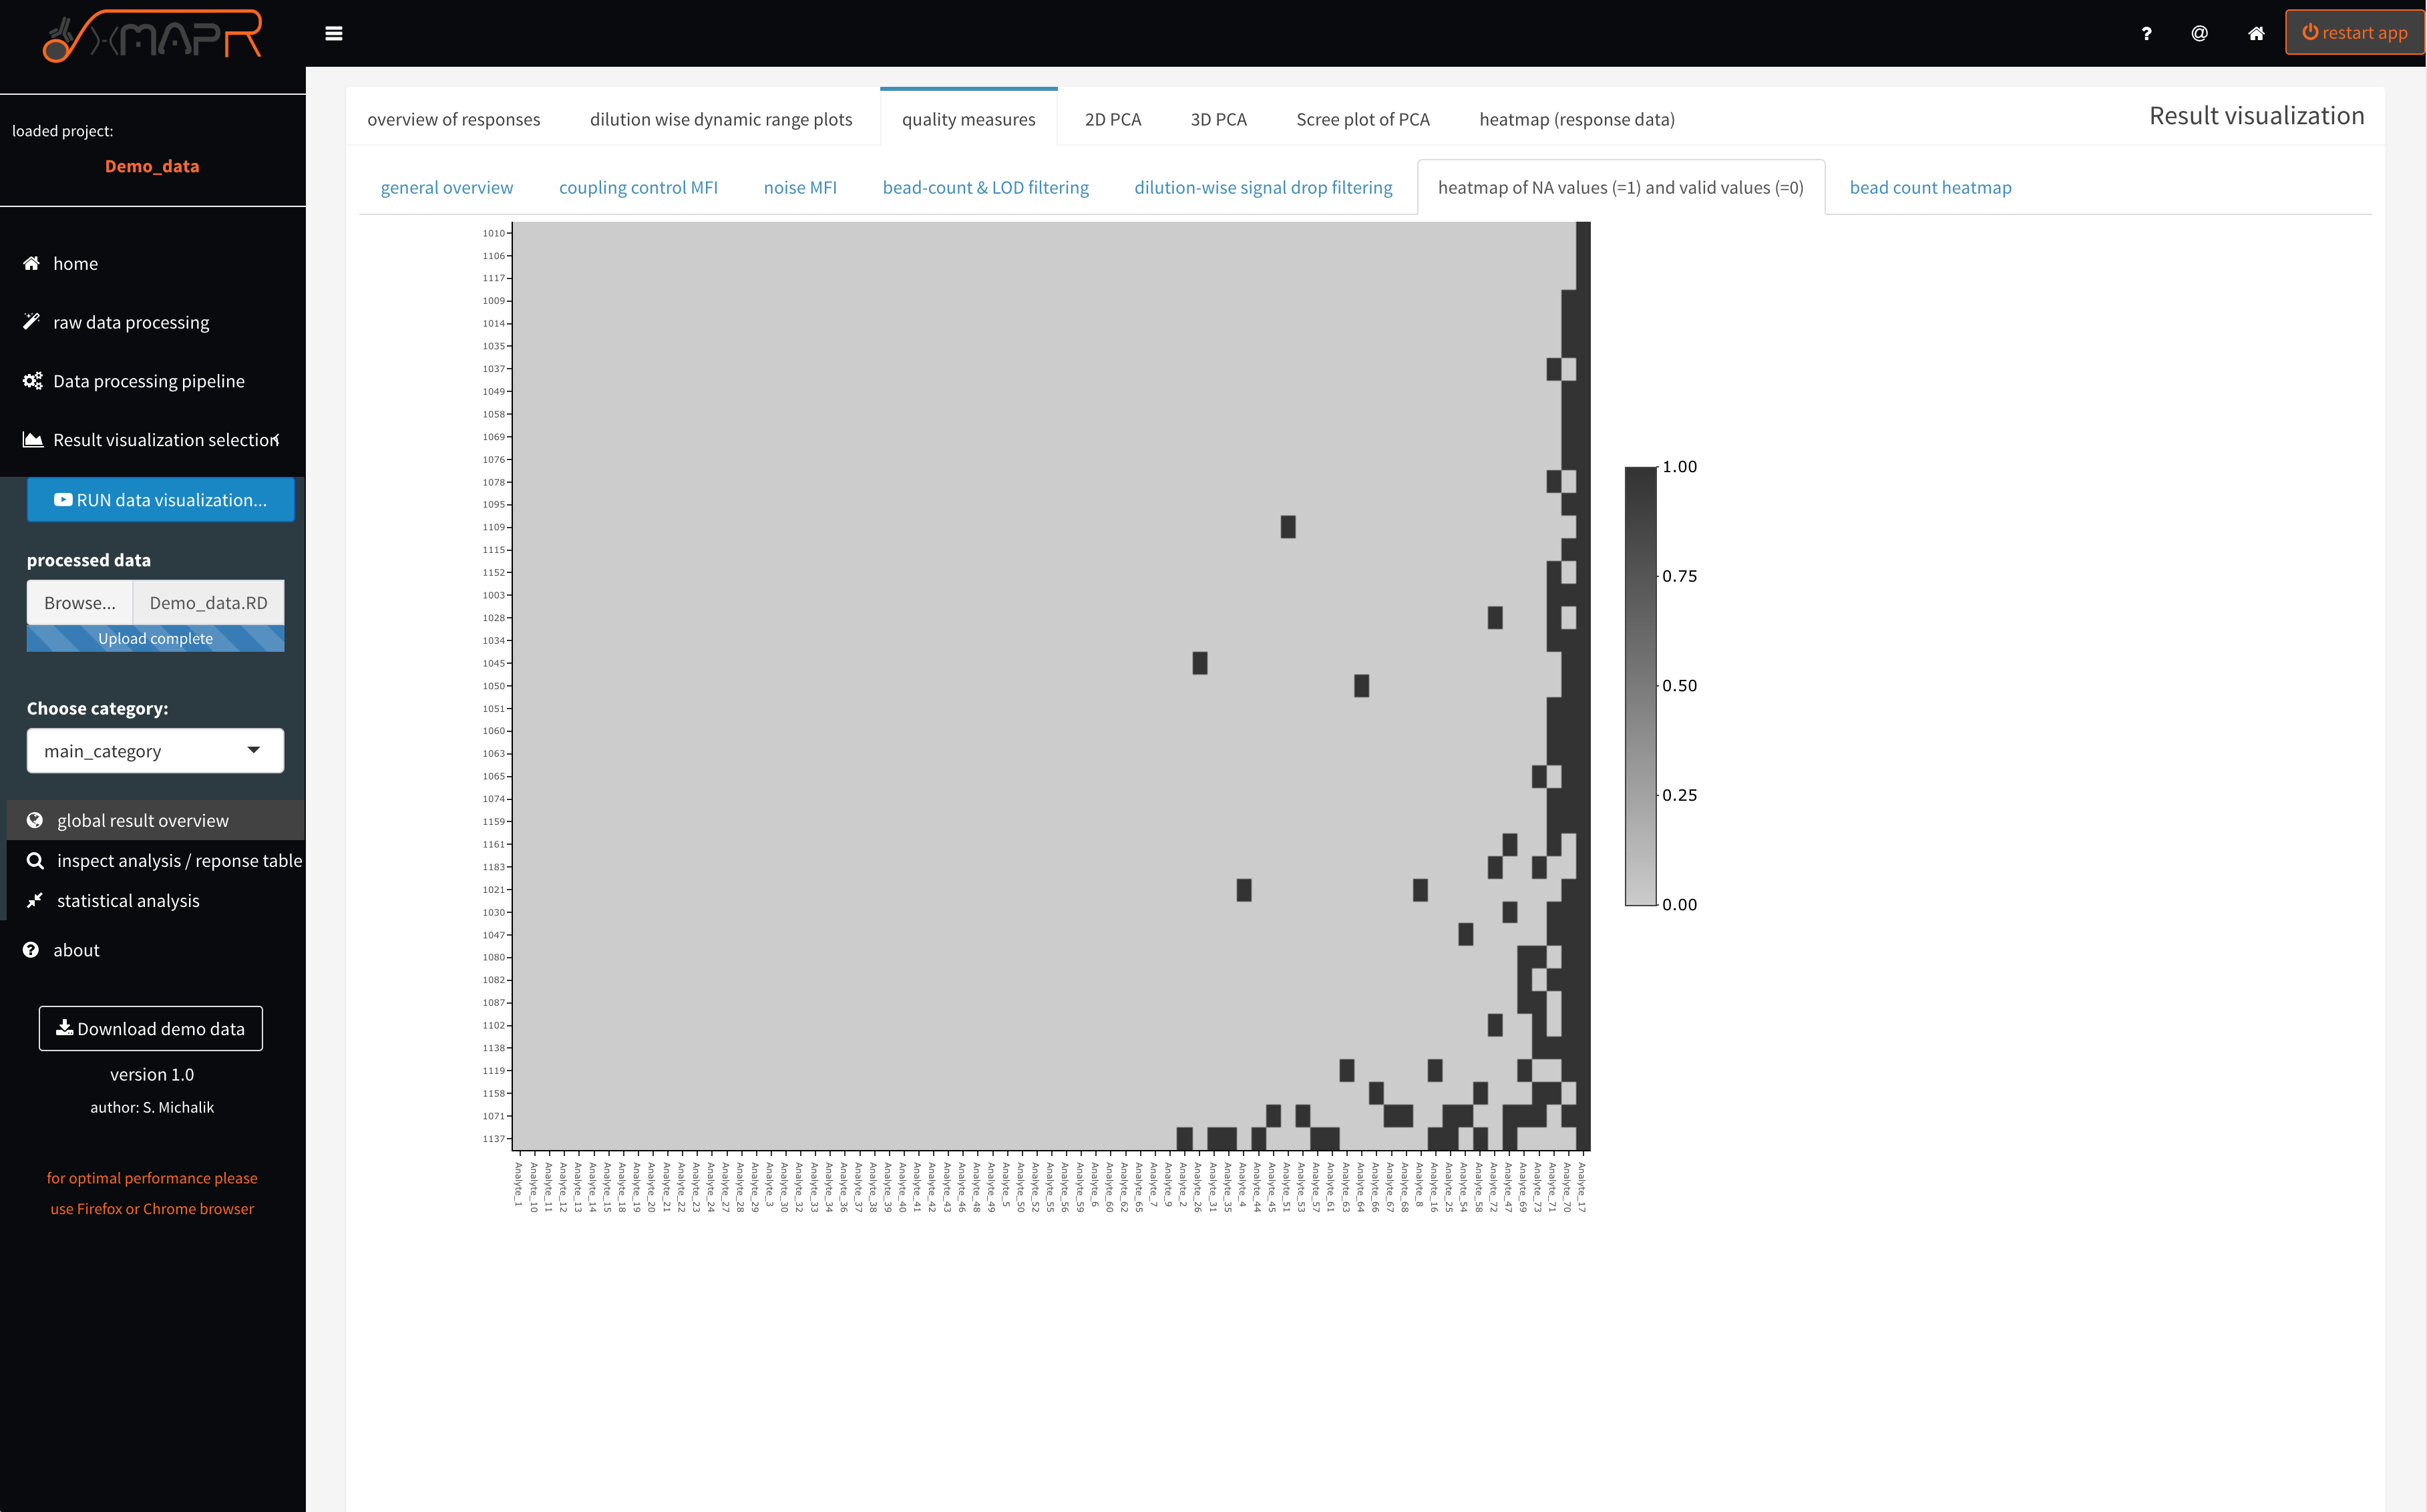The width and height of the screenshot is (2427, 1512).
Task: Click the contact (@) icon in header
Action: click(2200, 33)
